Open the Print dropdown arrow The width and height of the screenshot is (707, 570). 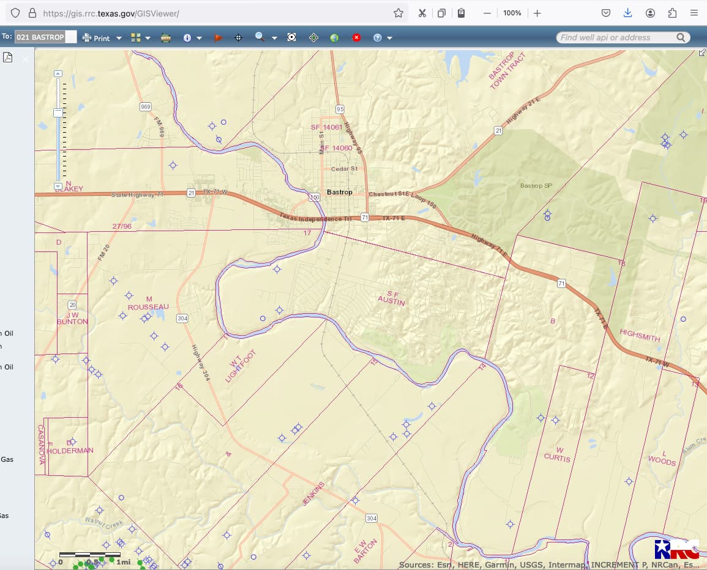pyautogui.click(x=119, y=38)
